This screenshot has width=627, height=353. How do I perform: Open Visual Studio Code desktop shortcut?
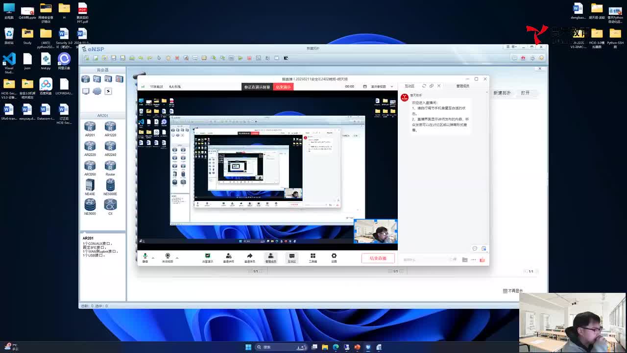(x=9, y=63)
